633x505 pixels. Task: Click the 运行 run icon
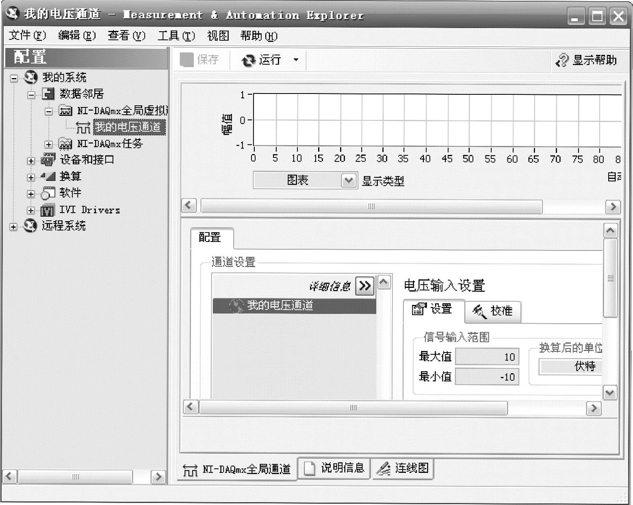point(248,61)
